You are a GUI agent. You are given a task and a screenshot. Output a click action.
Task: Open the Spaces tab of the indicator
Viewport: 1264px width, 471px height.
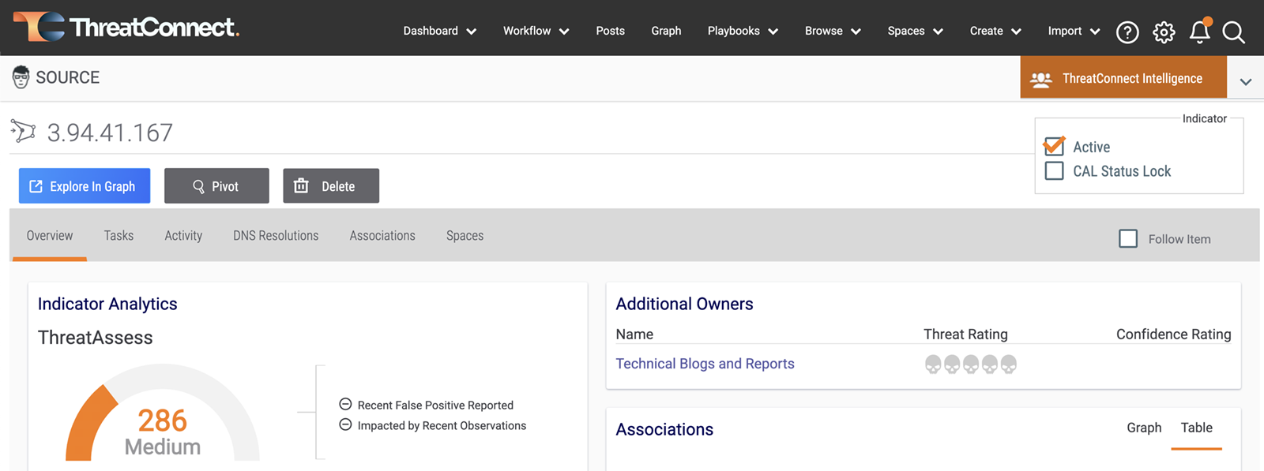point(465,235)
